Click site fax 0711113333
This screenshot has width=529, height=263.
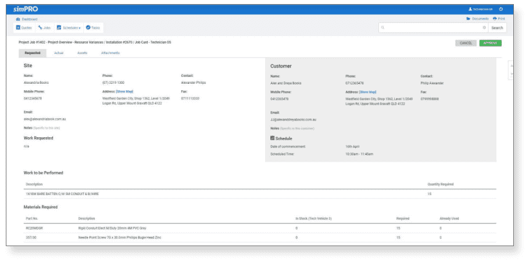coord(190,98)
